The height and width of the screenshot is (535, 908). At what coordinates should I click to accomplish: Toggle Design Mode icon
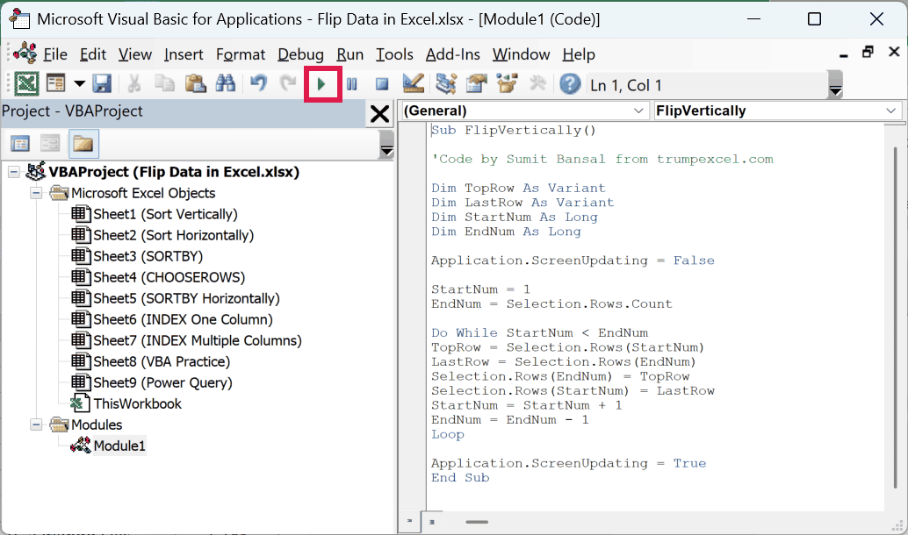click(414, 84)
